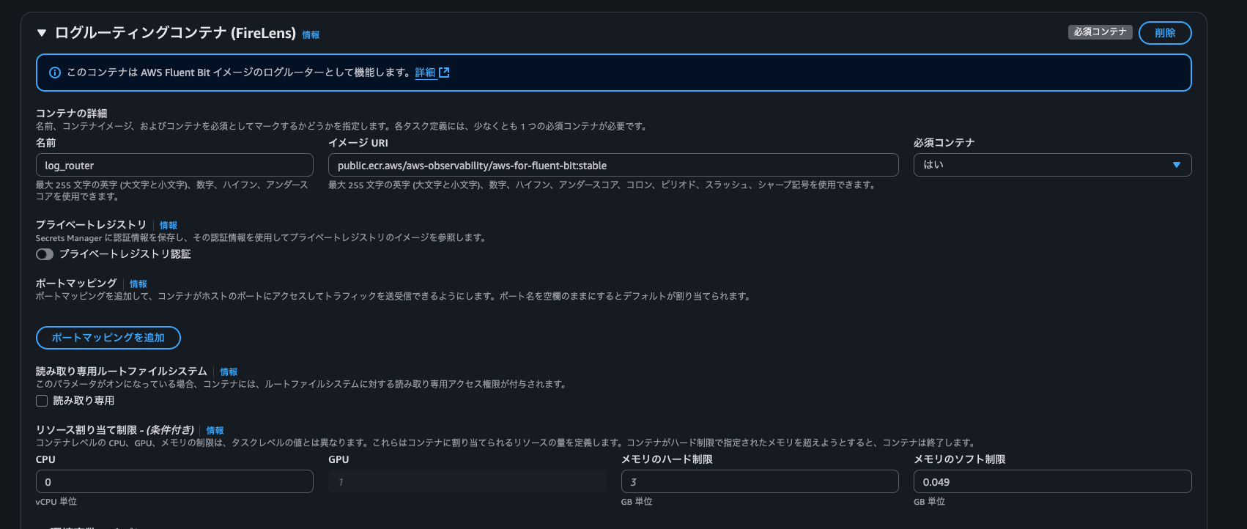1247x529 pixels.
Task: Click the 読み取り専用 label text
Action: 84,401
